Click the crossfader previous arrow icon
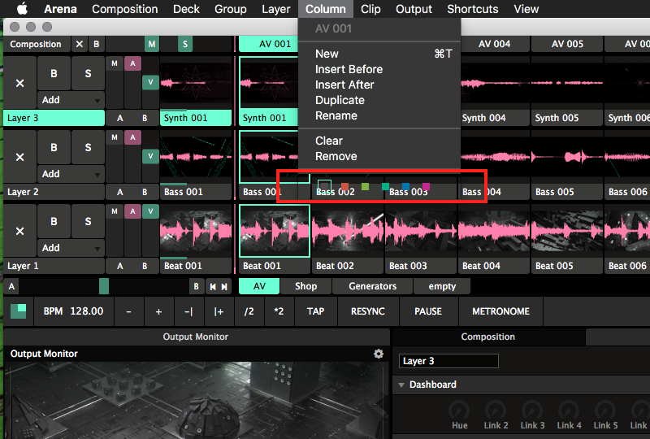The height and width of the screenshot is (439, 650). [211, 286]
